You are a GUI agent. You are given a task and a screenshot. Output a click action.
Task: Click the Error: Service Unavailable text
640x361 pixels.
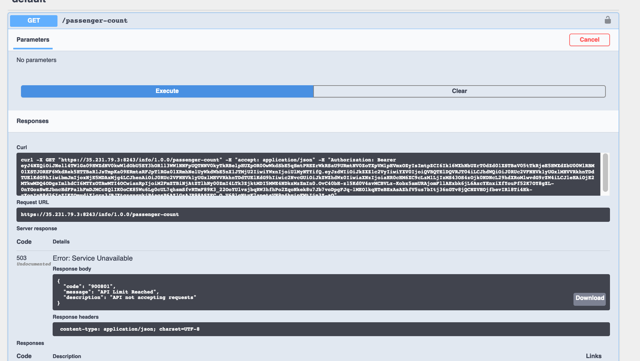coord(93,258)
